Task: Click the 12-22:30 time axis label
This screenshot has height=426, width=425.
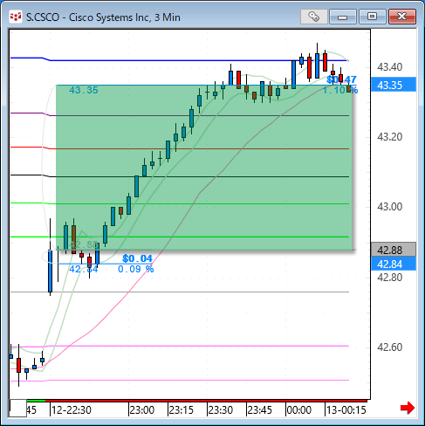Action: pyautogui.click(x=72, y=410)
